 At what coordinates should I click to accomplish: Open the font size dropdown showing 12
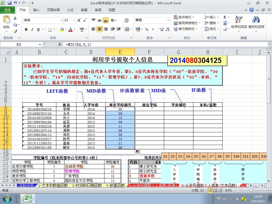(74, 20)
